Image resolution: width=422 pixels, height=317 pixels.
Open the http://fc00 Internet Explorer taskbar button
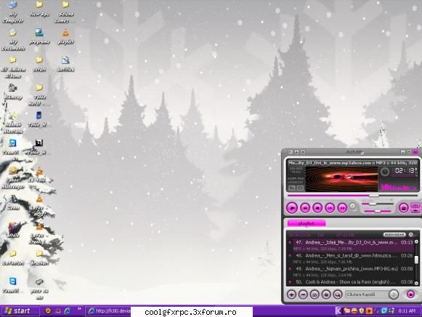coord(109,311)
